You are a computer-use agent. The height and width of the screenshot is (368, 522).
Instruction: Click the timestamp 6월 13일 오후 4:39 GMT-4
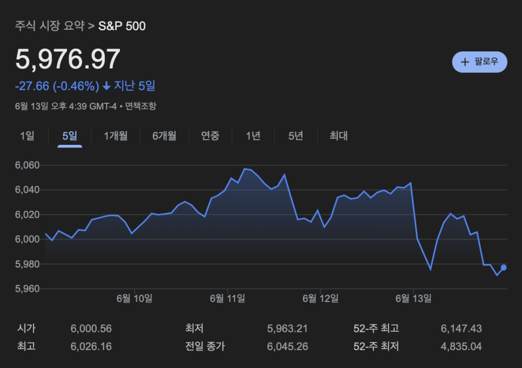(66, 106)
